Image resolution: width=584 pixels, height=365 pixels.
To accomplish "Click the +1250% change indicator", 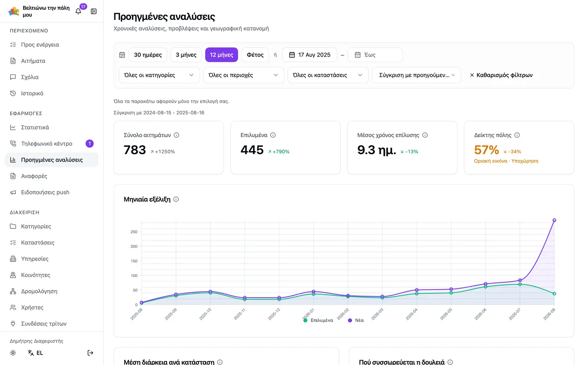I will tap(163, 152).
